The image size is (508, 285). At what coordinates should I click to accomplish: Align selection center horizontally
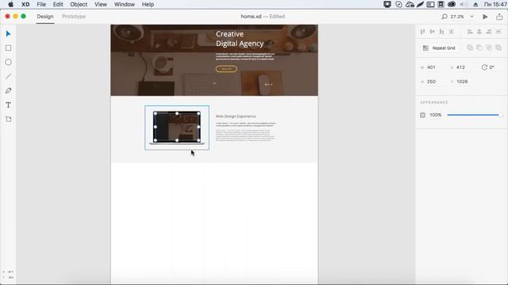coord(479,32)
